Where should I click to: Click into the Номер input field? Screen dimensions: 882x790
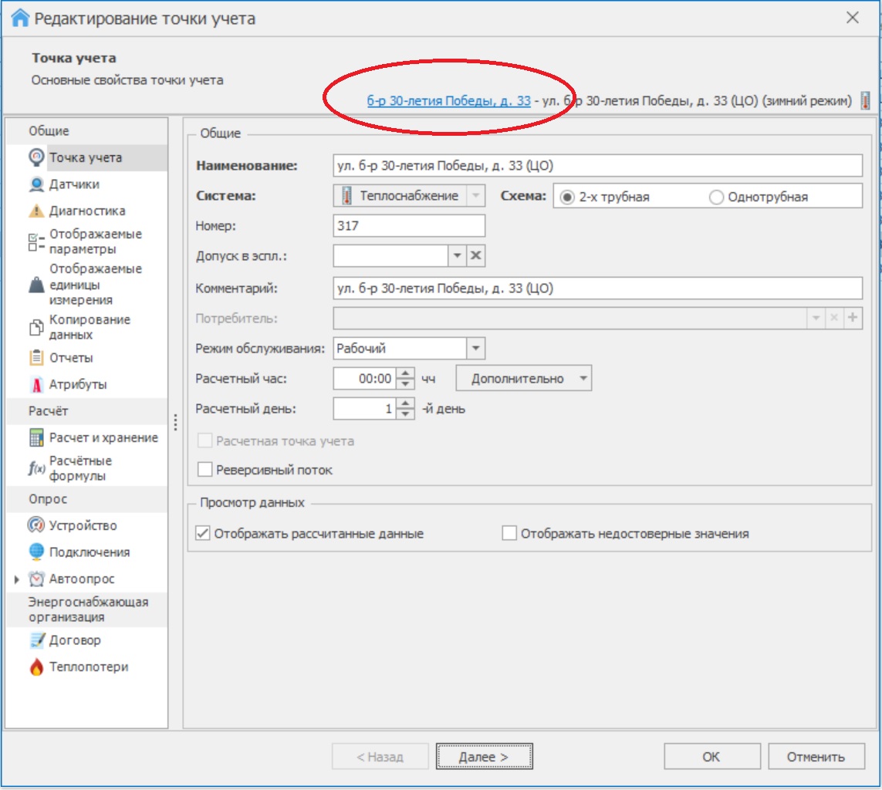[x=409, y=226]
